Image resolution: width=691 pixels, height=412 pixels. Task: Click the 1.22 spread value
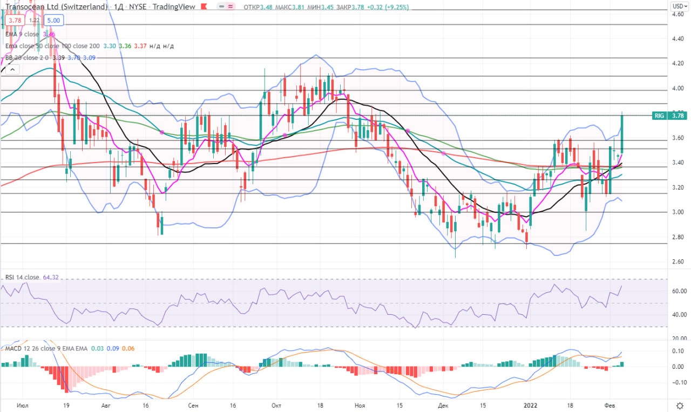34,20
